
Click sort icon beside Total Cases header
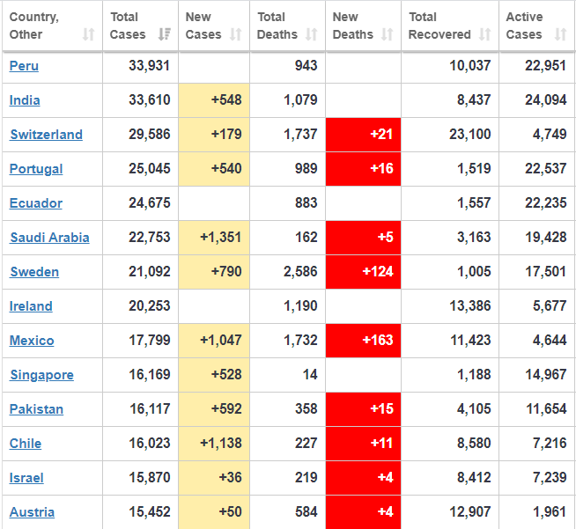tap(164, 34)
